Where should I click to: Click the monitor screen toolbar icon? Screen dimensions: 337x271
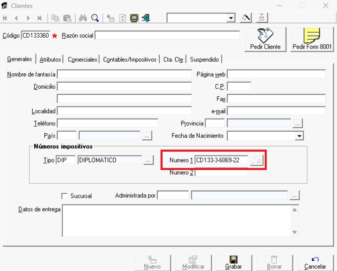(134, 18)
